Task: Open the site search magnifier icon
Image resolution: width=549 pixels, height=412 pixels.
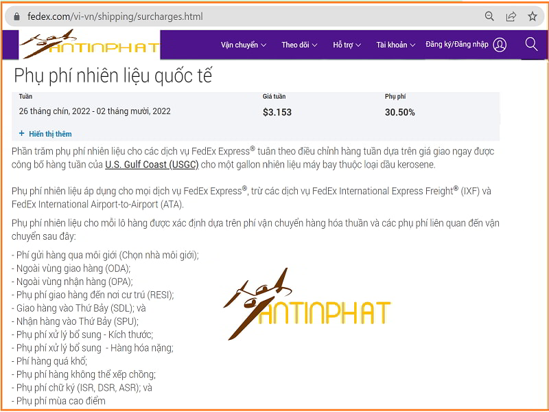Action: pyautogui.click(x=531, y=45)
